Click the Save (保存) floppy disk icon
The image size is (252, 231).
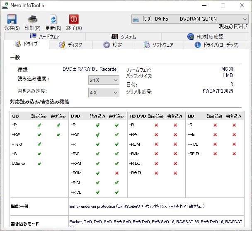pyautogui.click(x=12, y=19)
